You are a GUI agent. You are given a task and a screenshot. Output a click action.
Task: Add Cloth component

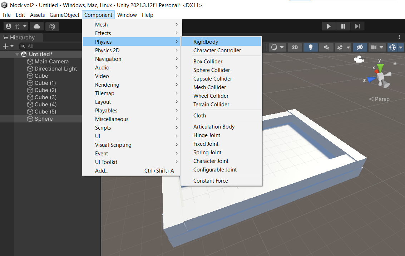click(x=221, y=116)
